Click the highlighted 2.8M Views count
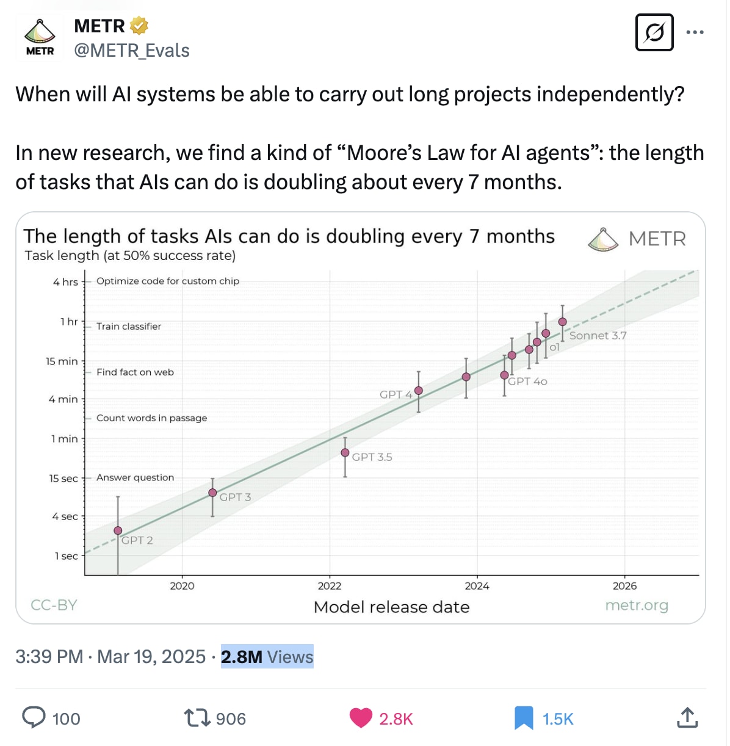Image resolution: width=730 pixels, height=746 pixels. [267, 657]
